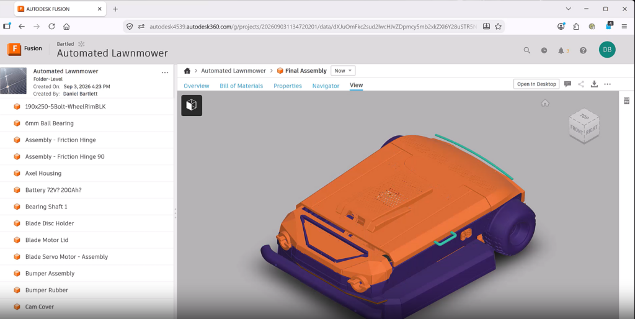This screenshot has height=319, width=635.
Task: Bookmark this page with star icon
Action: point(498,26)
